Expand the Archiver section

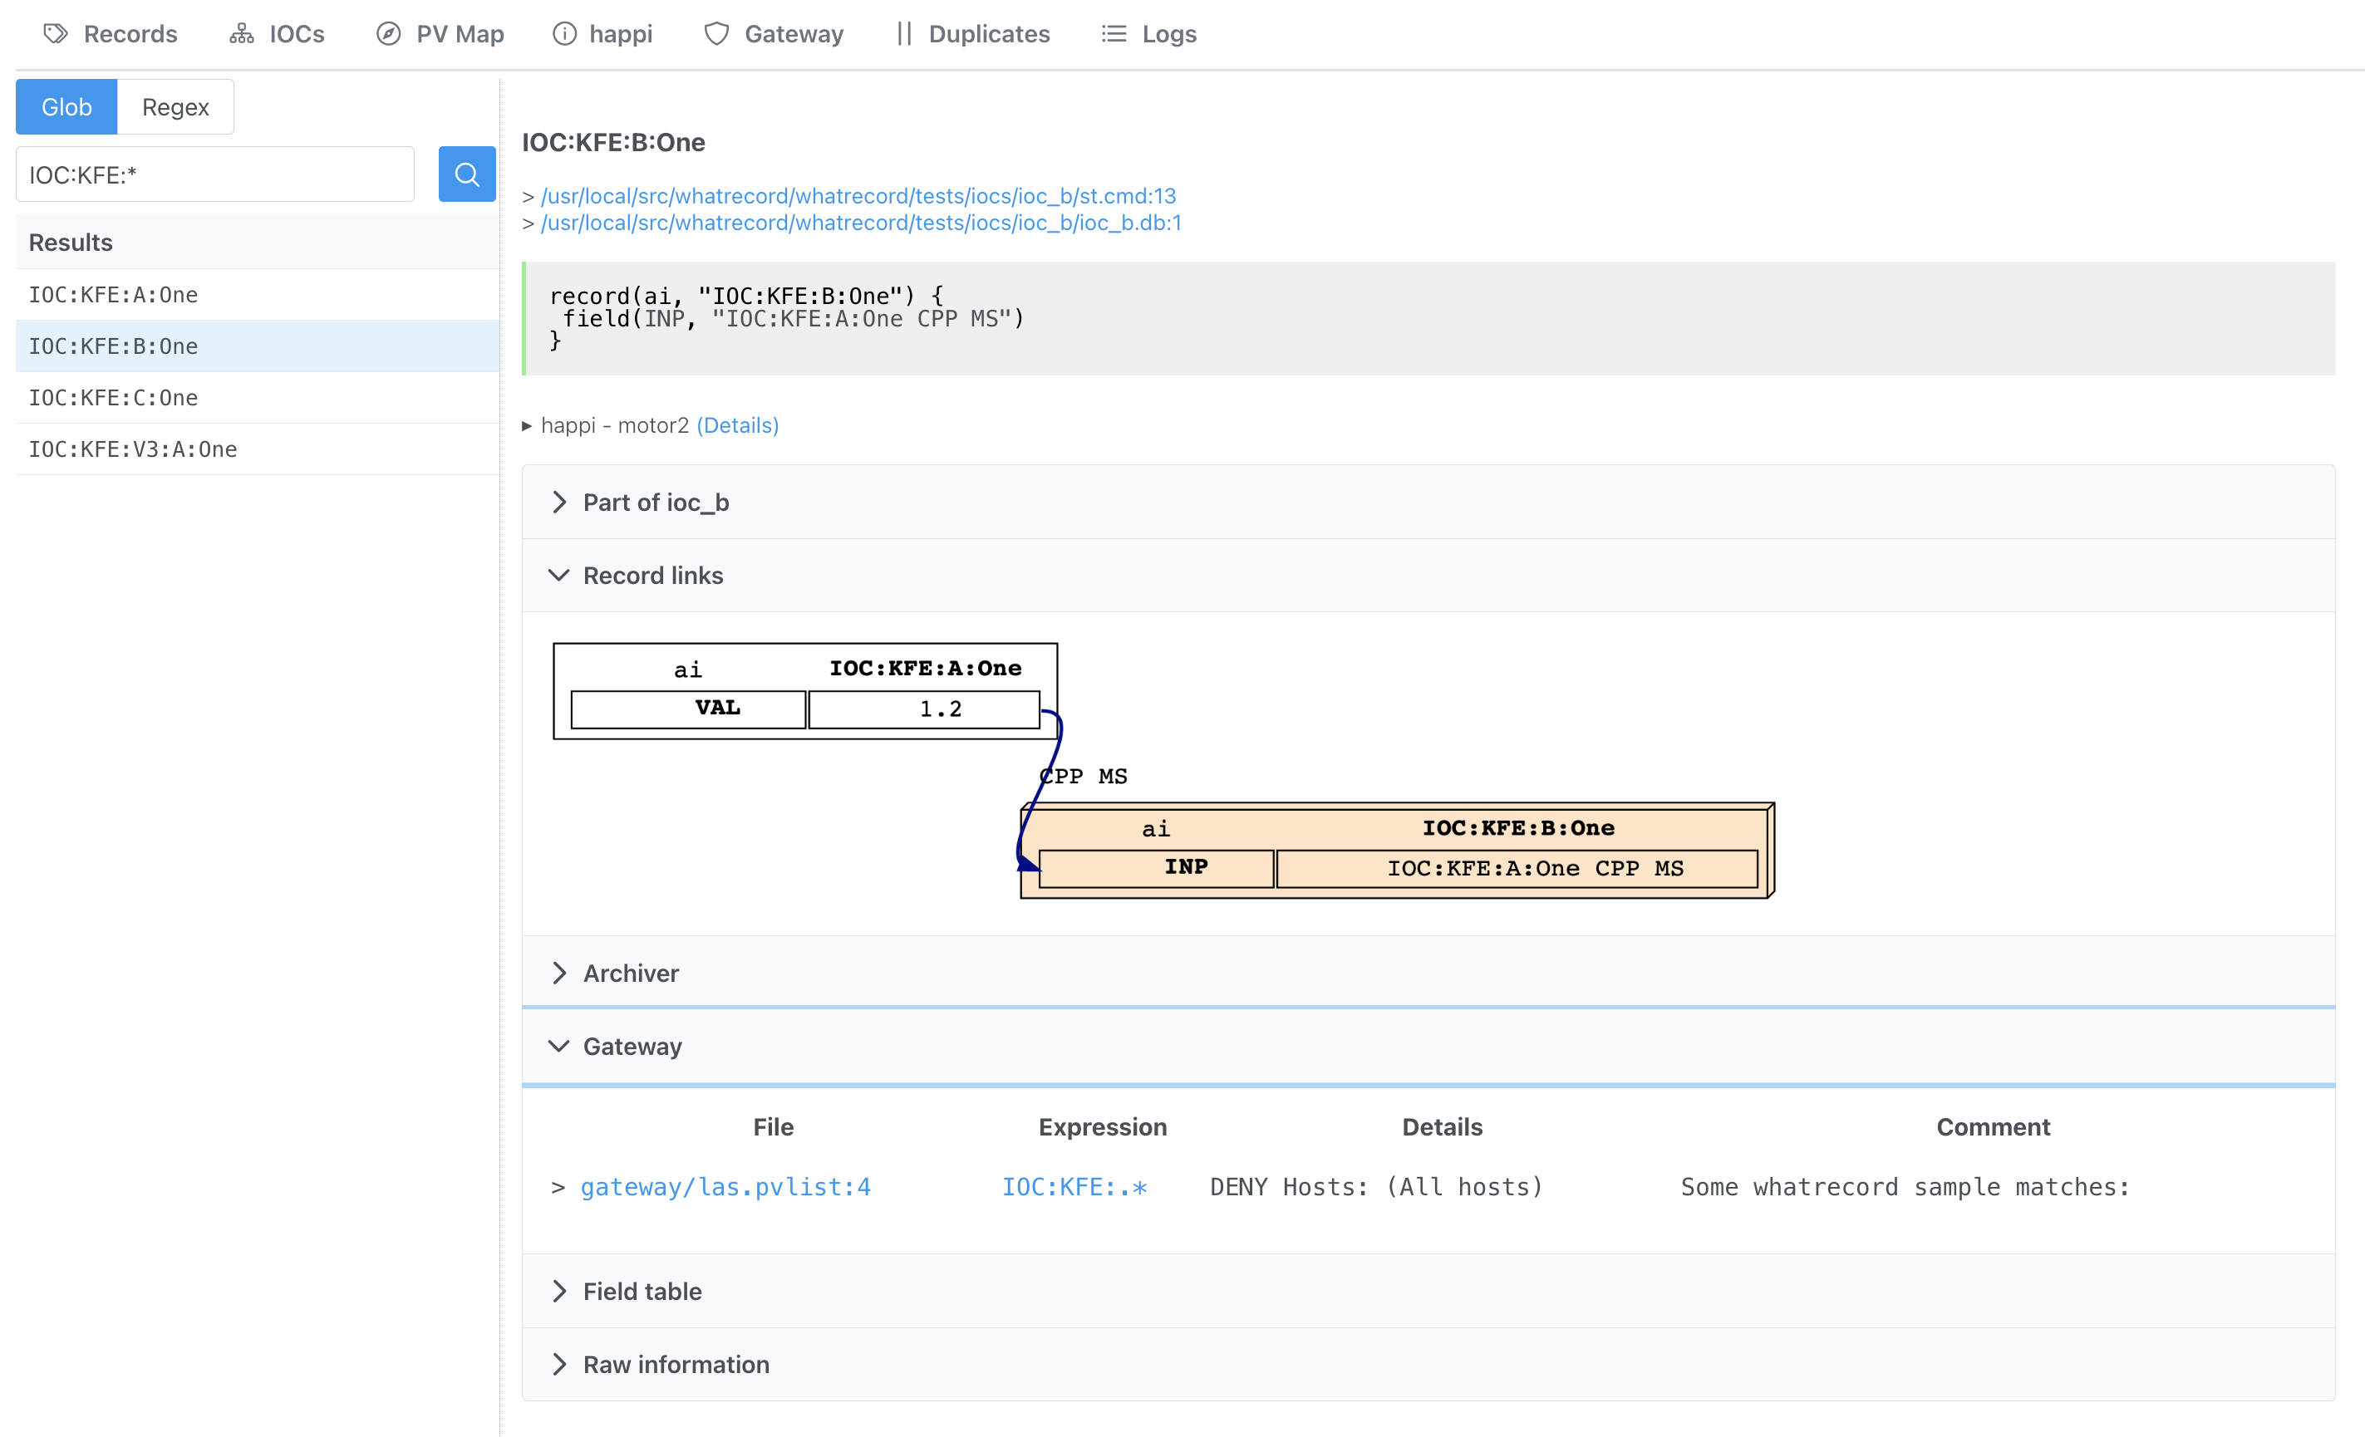pyautogui.click(x=561, y=973)
